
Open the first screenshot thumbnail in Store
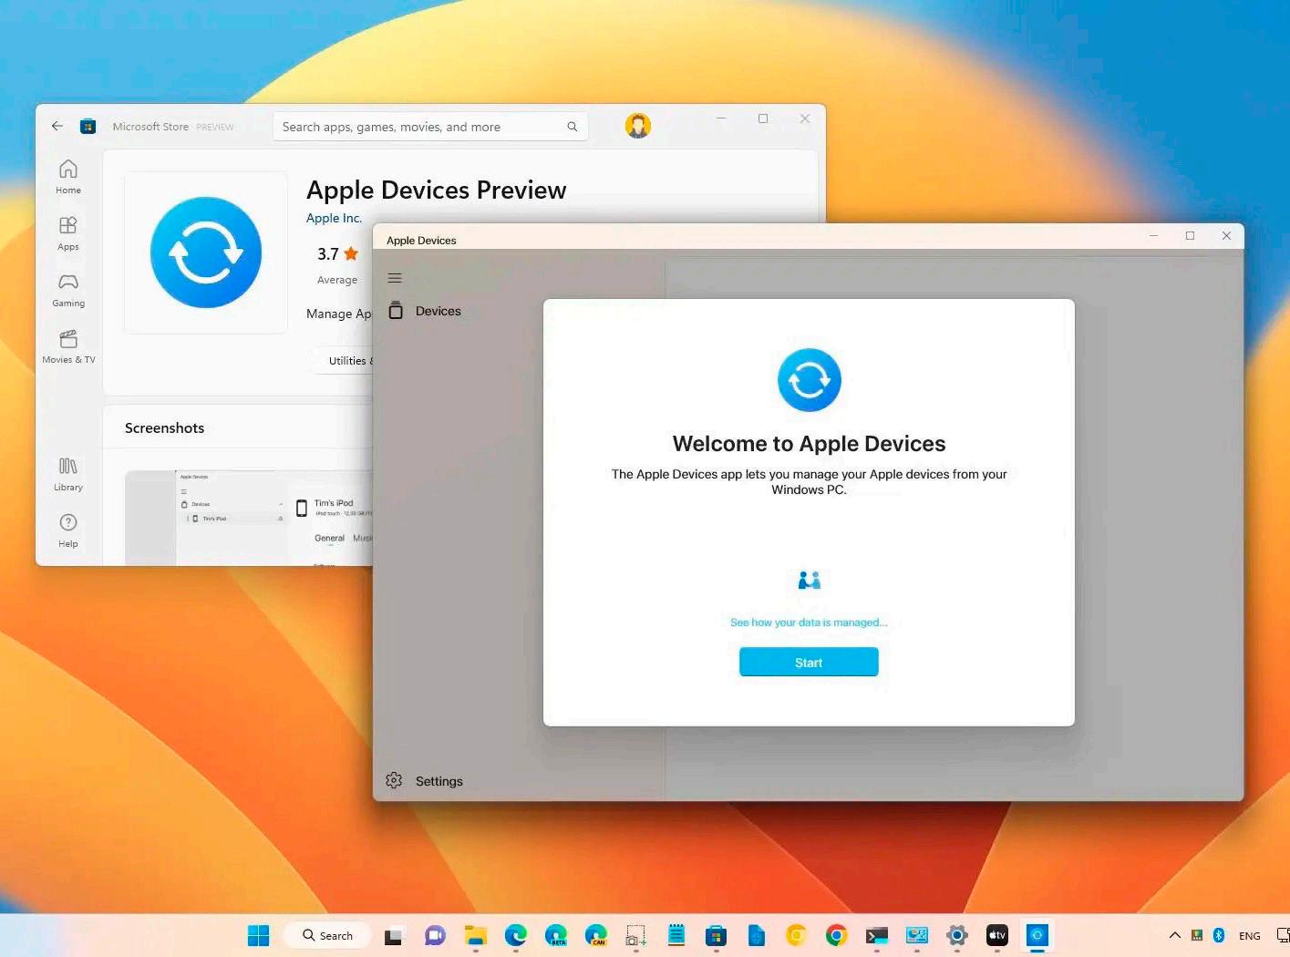click(250, 518)
